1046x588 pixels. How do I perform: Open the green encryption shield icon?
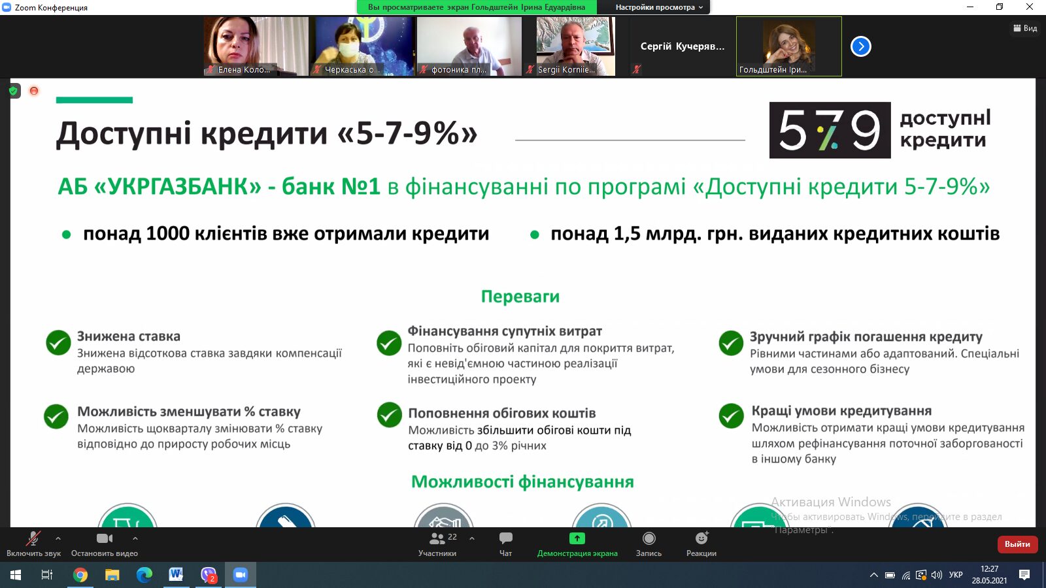tap(14, 91)
